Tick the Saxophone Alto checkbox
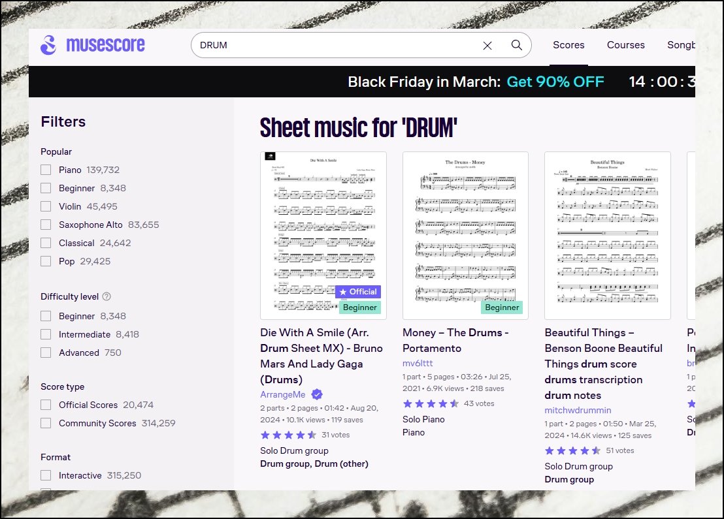Image resolution: width=724 pixels, height=519 pixels. tap(46, 225)
